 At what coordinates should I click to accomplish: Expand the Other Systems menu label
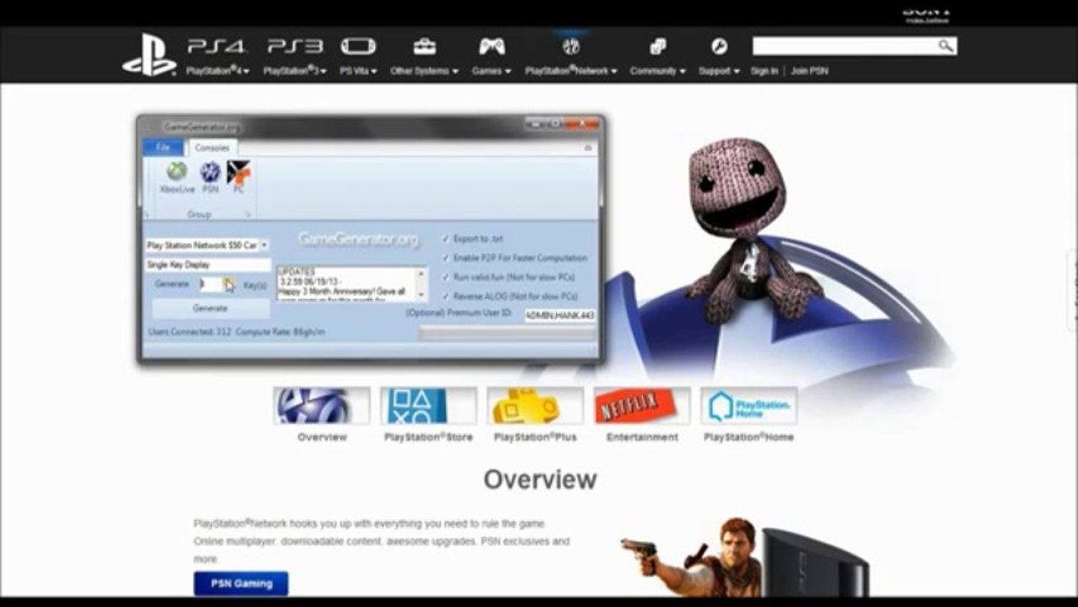[424, 72]
